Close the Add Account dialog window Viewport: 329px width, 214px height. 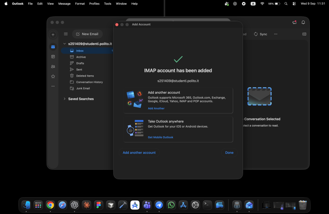[117, 25]
